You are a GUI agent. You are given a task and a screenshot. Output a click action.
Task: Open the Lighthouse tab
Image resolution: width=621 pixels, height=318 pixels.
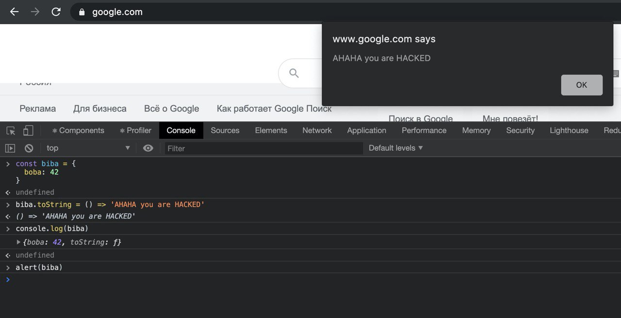click(x=569, y=130)
